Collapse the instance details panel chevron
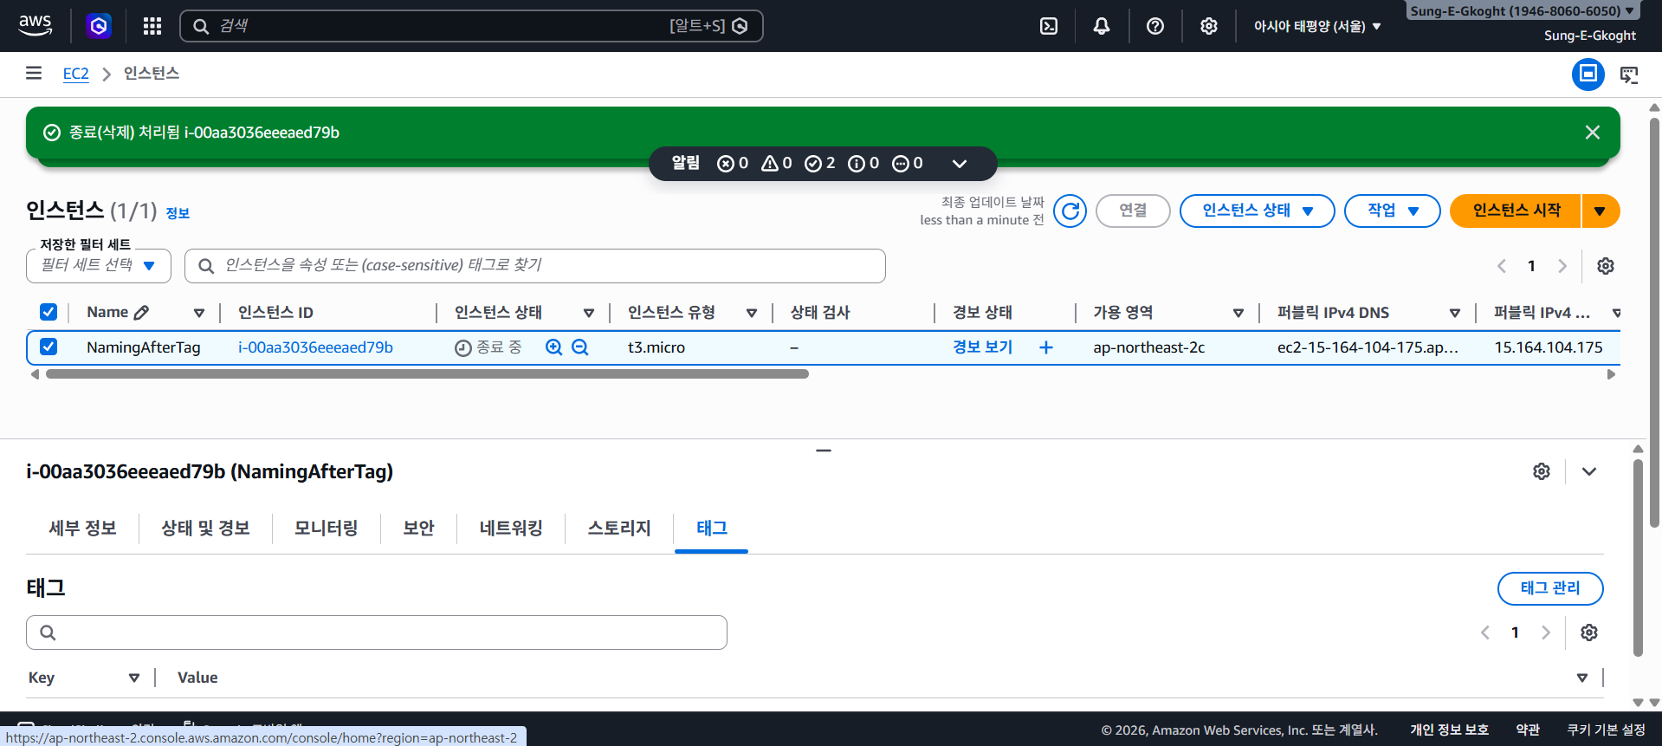1662x746 pixels. coord(1589,471)
